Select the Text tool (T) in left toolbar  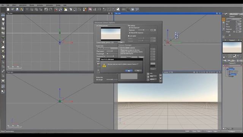[3, 24]
